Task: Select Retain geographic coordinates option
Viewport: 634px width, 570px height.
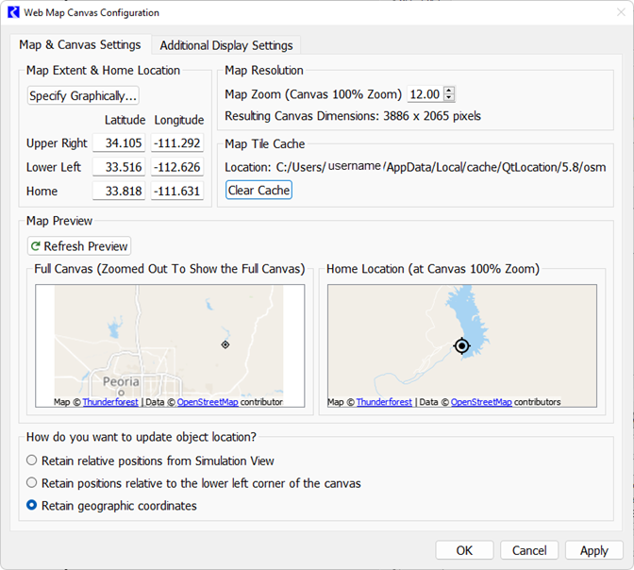Action: tap(32, 506)
